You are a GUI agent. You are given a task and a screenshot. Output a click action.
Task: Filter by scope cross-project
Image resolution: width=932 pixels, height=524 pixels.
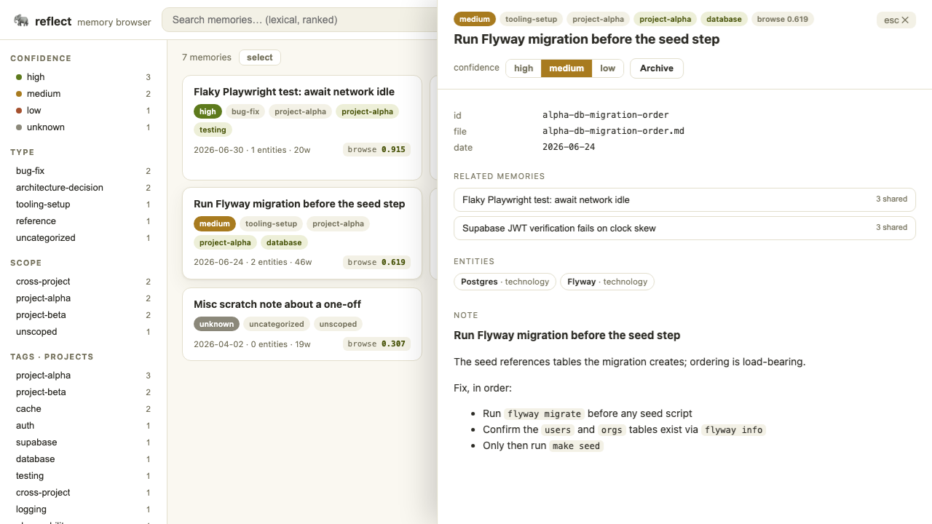click(83, 282)
